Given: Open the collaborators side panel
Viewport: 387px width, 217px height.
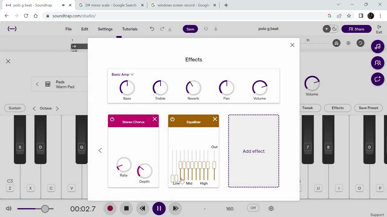Looking at the screenshot, I should pyautogui.click(x=378, y=63).
